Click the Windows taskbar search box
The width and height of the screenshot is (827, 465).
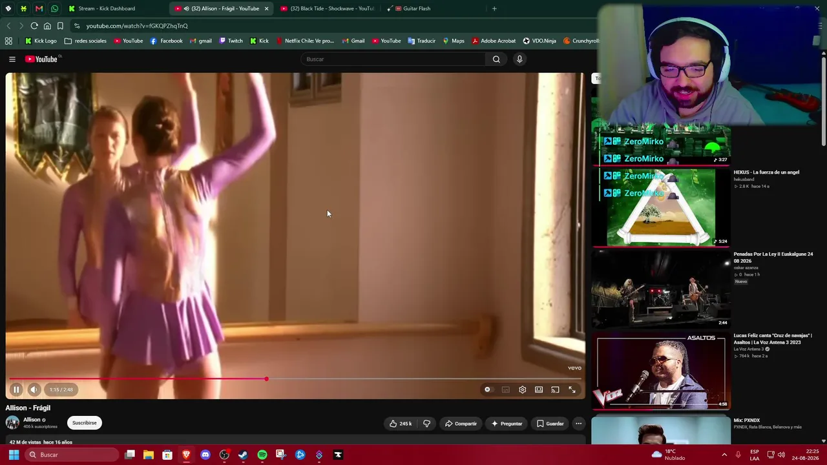pyautogui.click(x=72, y=455)
